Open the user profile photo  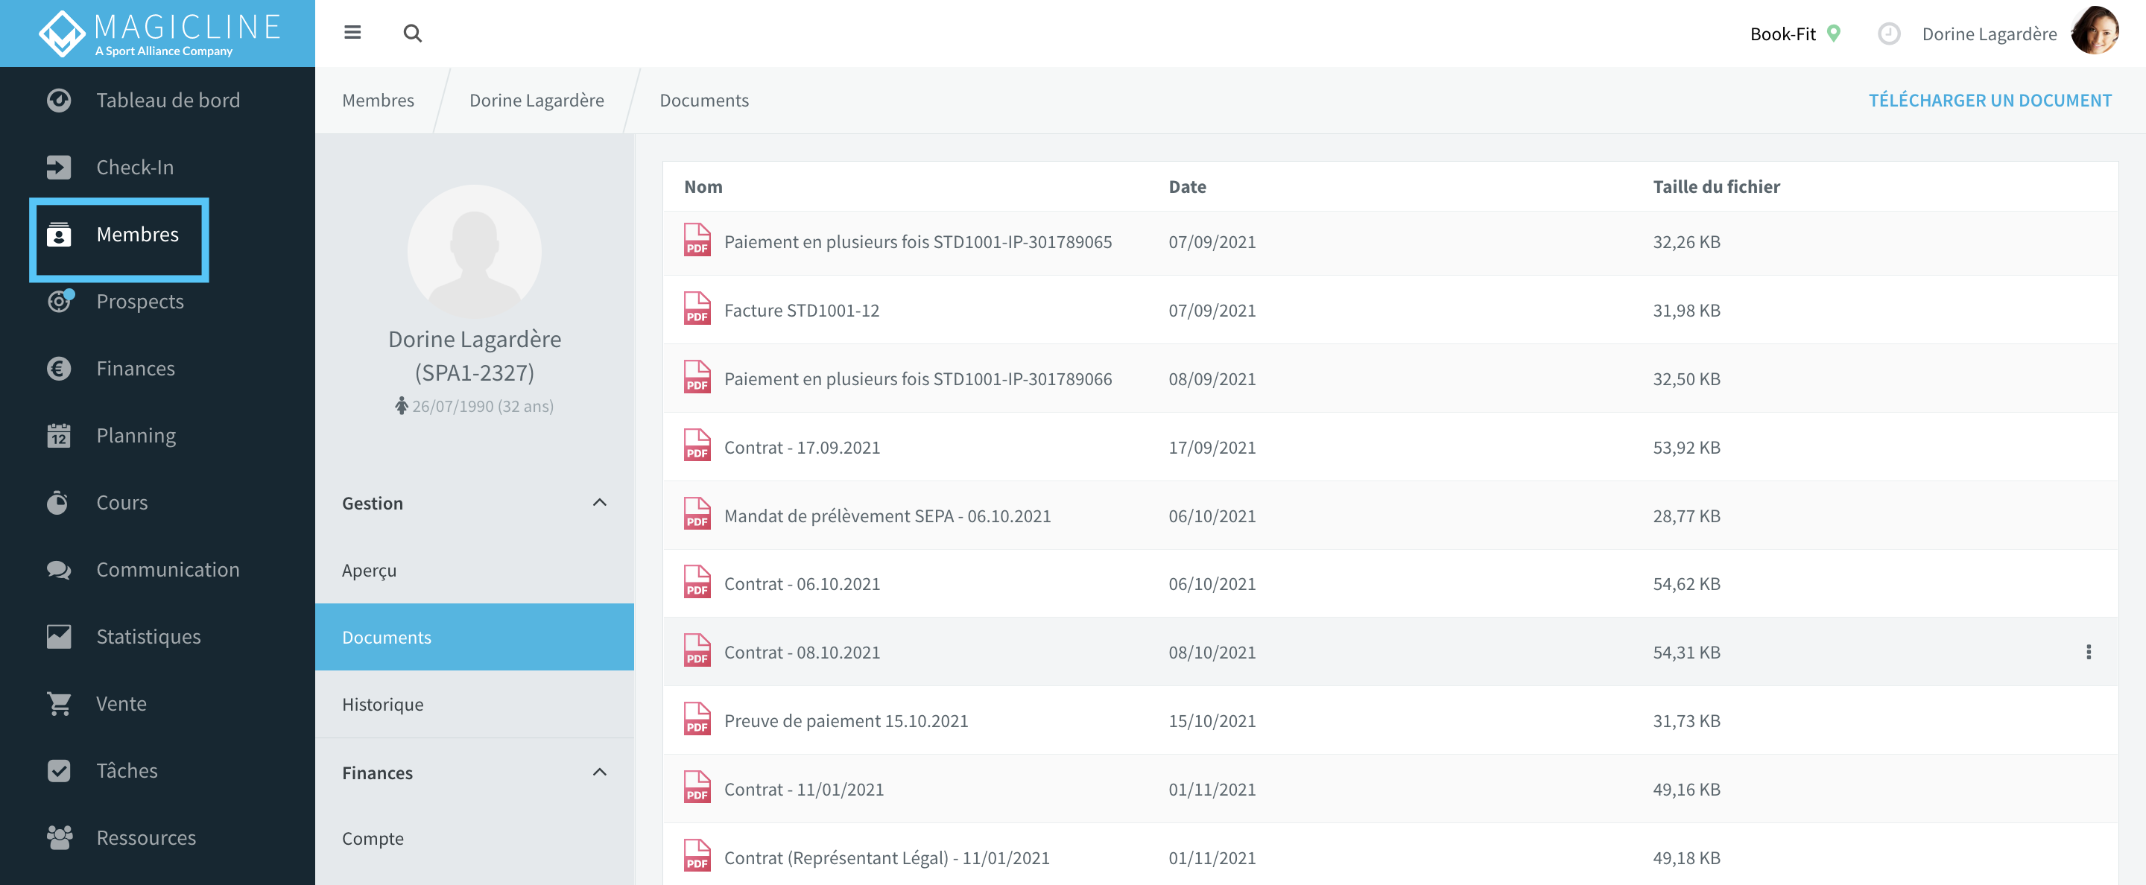click(x=2095, y=31)
